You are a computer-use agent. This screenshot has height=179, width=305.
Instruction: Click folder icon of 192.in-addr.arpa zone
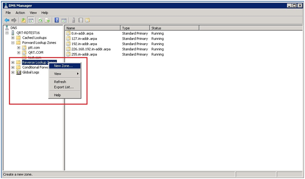pos(68,44)
